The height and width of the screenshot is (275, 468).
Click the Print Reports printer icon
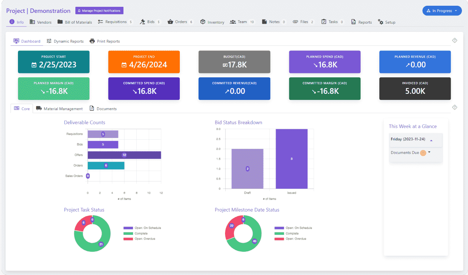93,41
